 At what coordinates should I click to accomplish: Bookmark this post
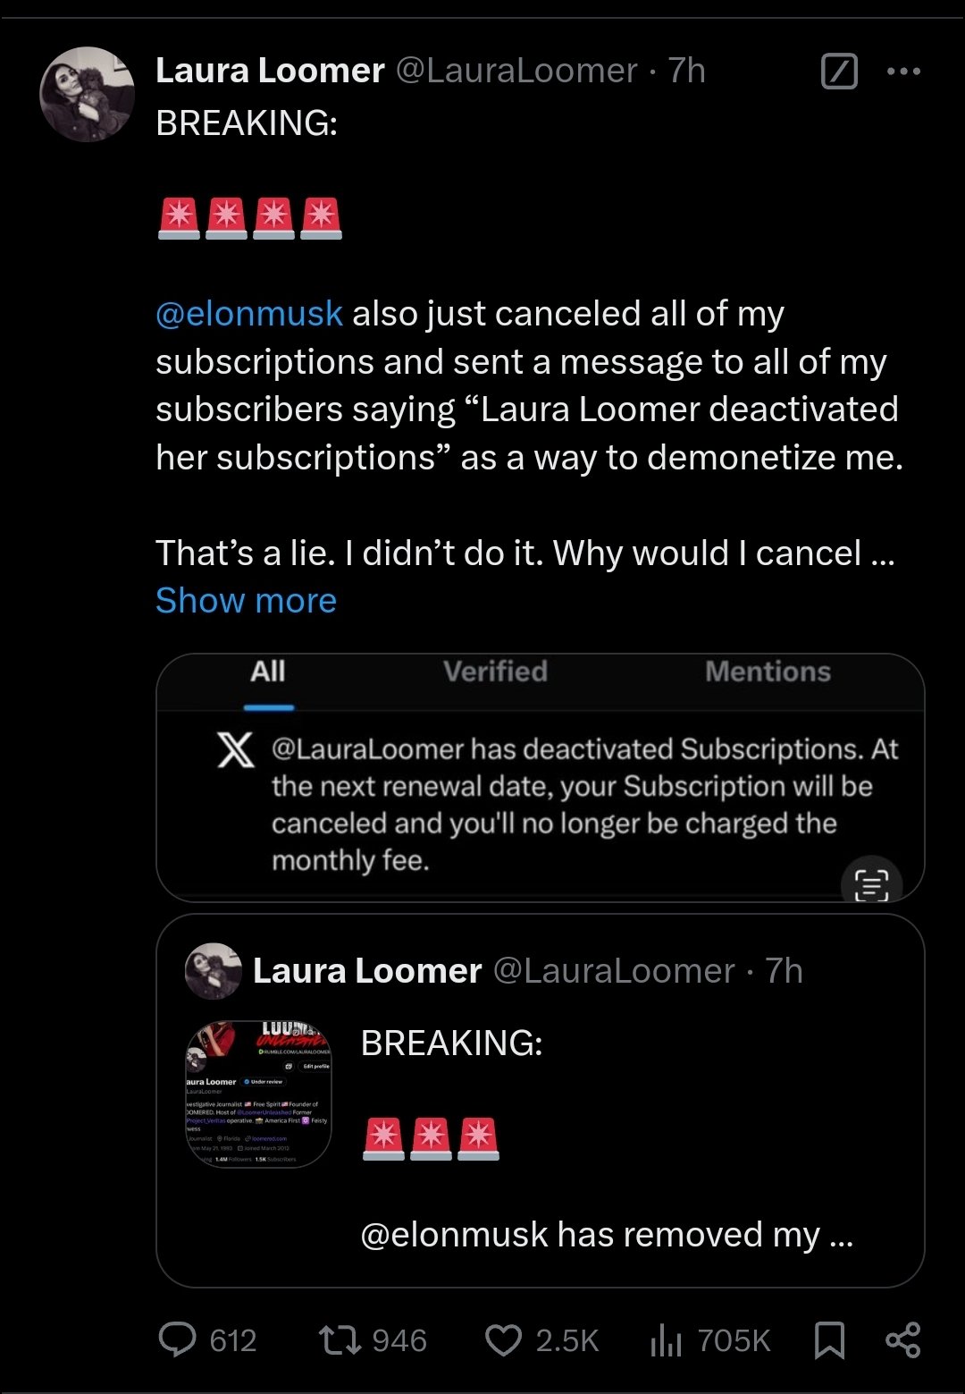point(829,1339)
